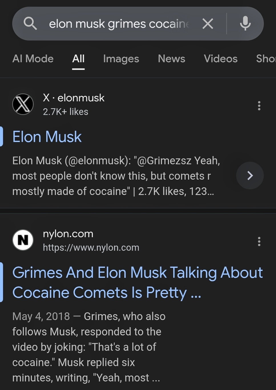Image resolution: width=276 pixels, height=390 pixels.
Task: Start voice search with microphone icon
Action: [x=245, y=23]
